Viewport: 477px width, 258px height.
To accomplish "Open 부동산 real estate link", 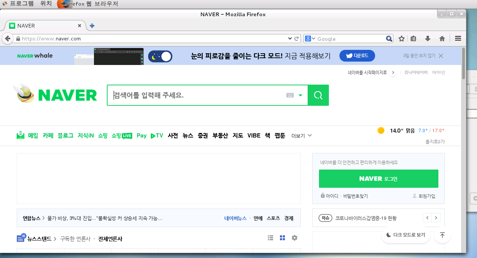I will click(220, 136).
